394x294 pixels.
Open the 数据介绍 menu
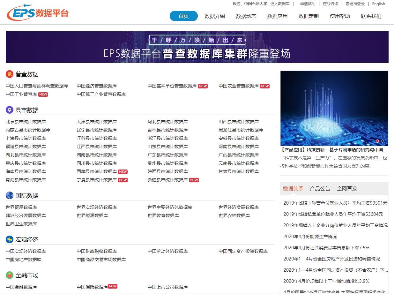(x=215, y=16)
